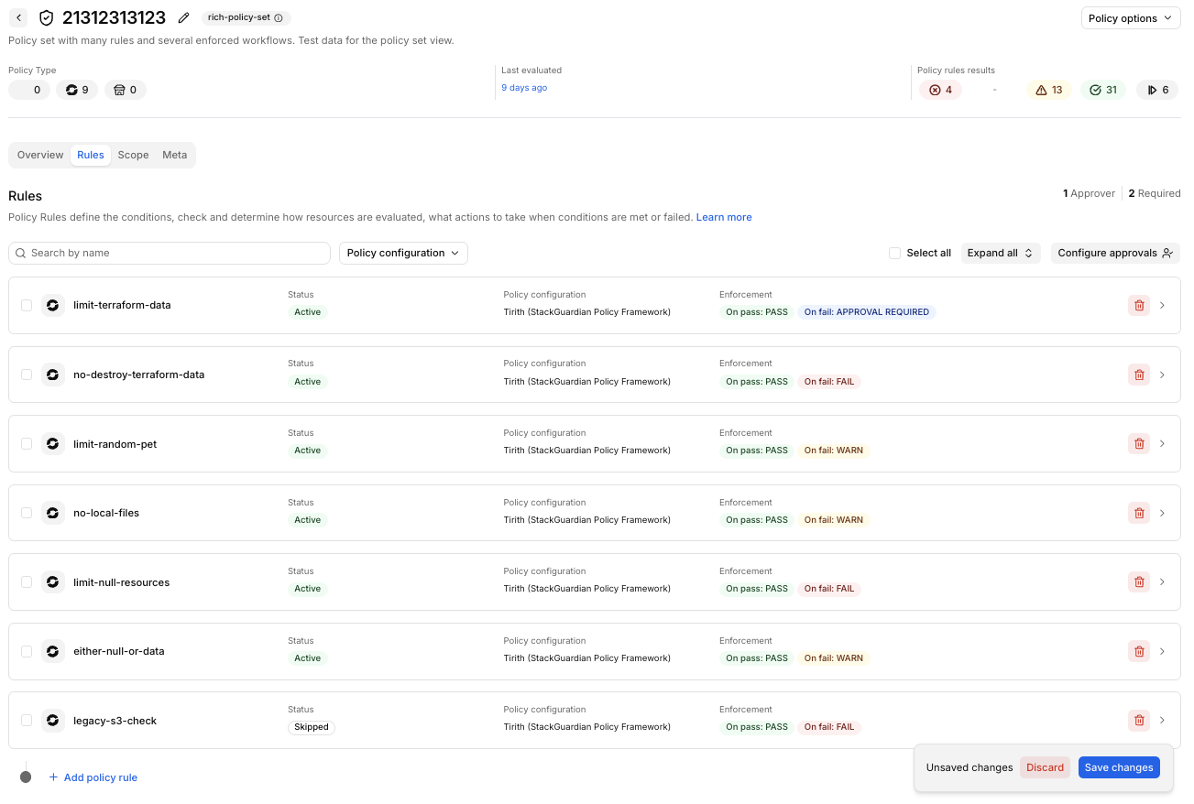
Task: Open the Policy configuration filter dropdown
Action: 403,253
